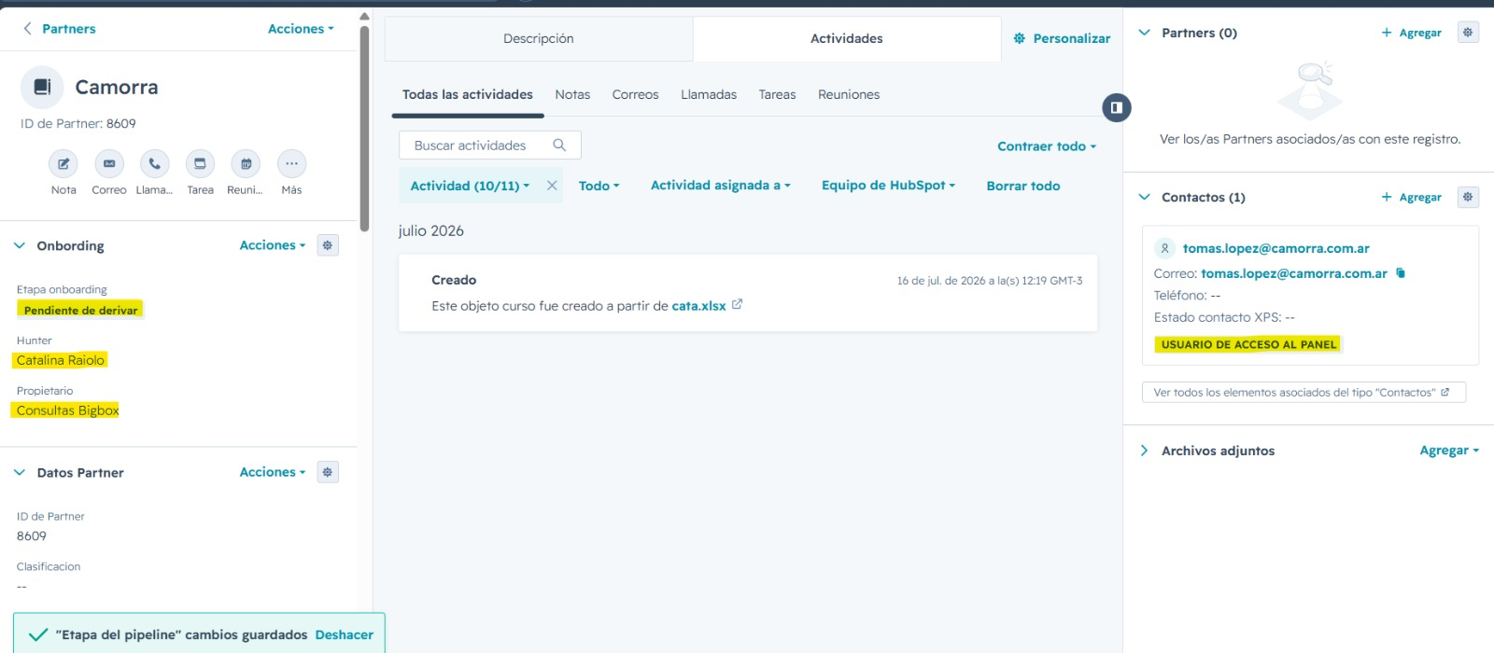The image size is (1494, 653).
Task: Open Acciones dropdown in Onbording section
Action: tap(273, 245)
